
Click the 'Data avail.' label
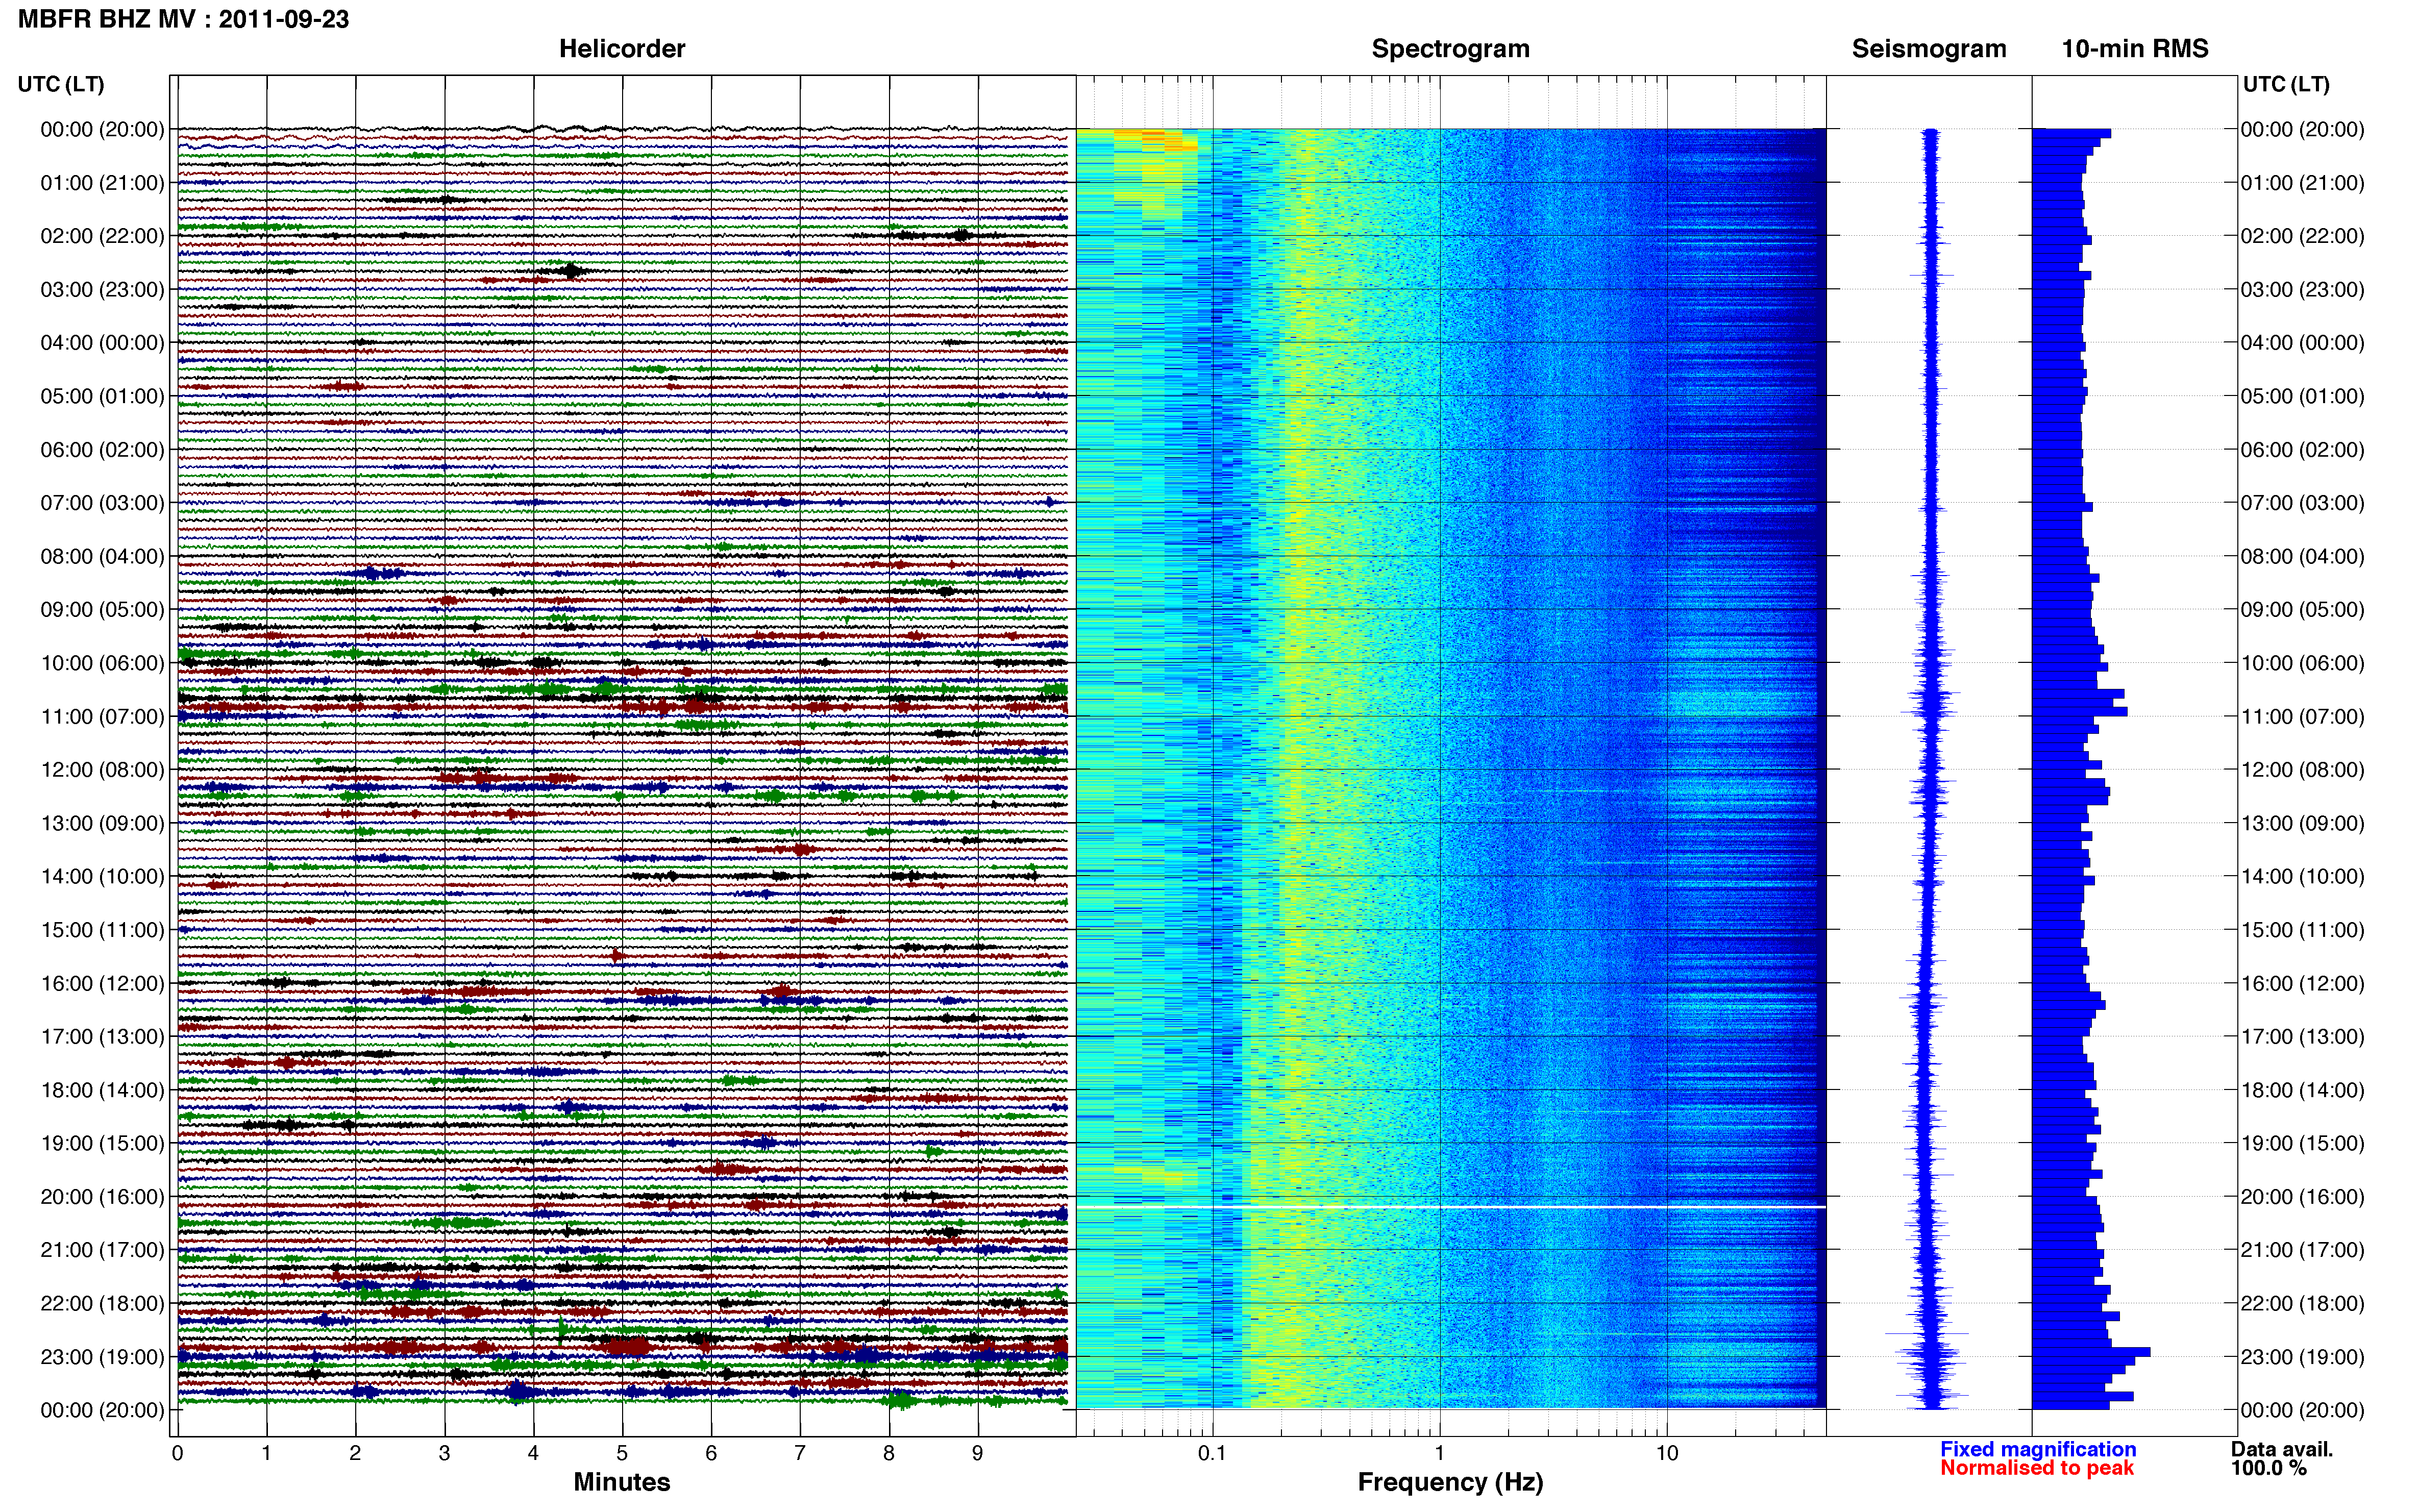pos(2282,1449)
